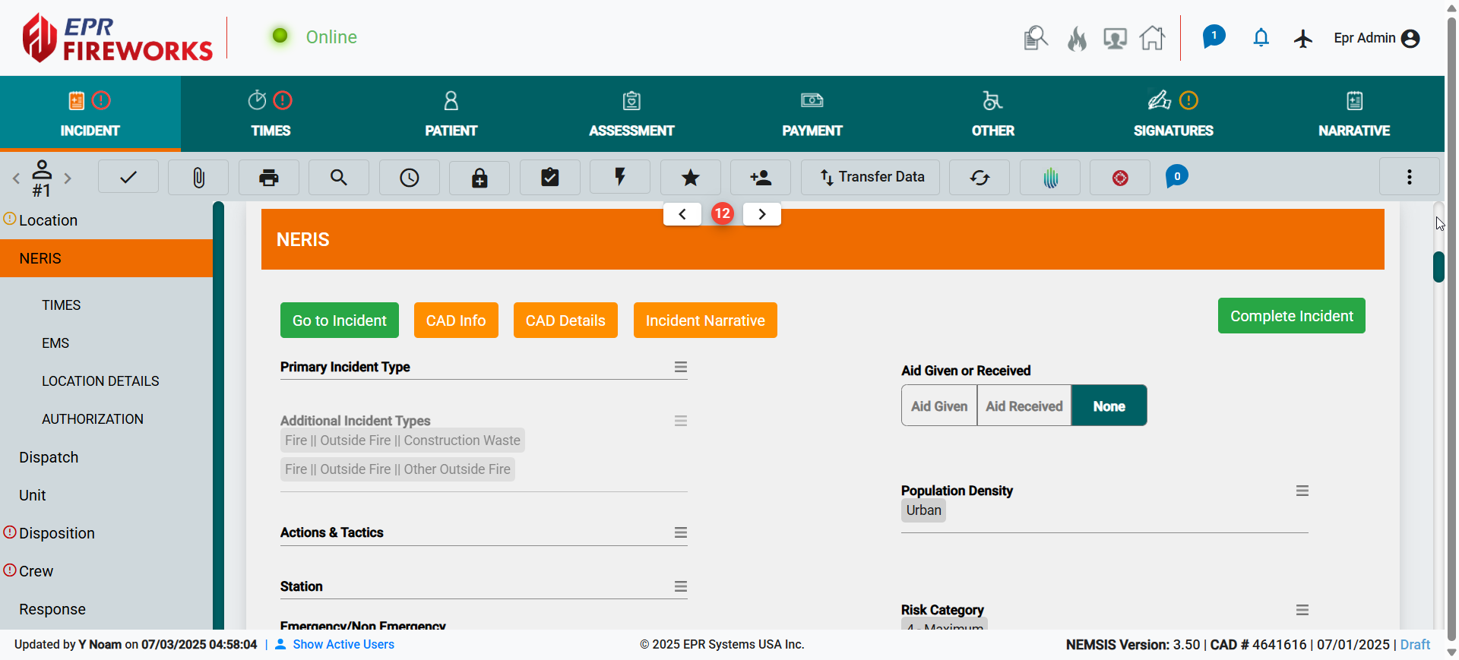Click the add person icon

click(760, 178)
